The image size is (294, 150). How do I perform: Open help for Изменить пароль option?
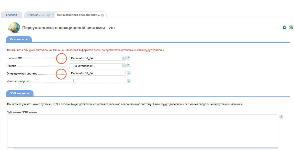[128, 81]
